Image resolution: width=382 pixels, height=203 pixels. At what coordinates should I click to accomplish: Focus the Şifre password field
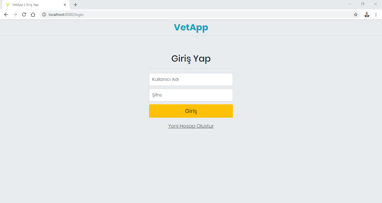coord(191,95)
